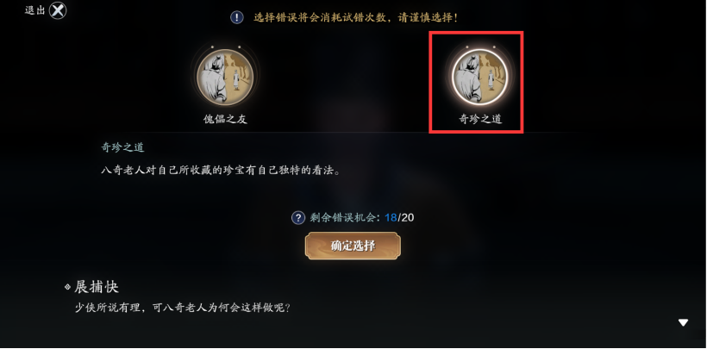Click the 剩余错误机会 label

(x=345, y=218)
